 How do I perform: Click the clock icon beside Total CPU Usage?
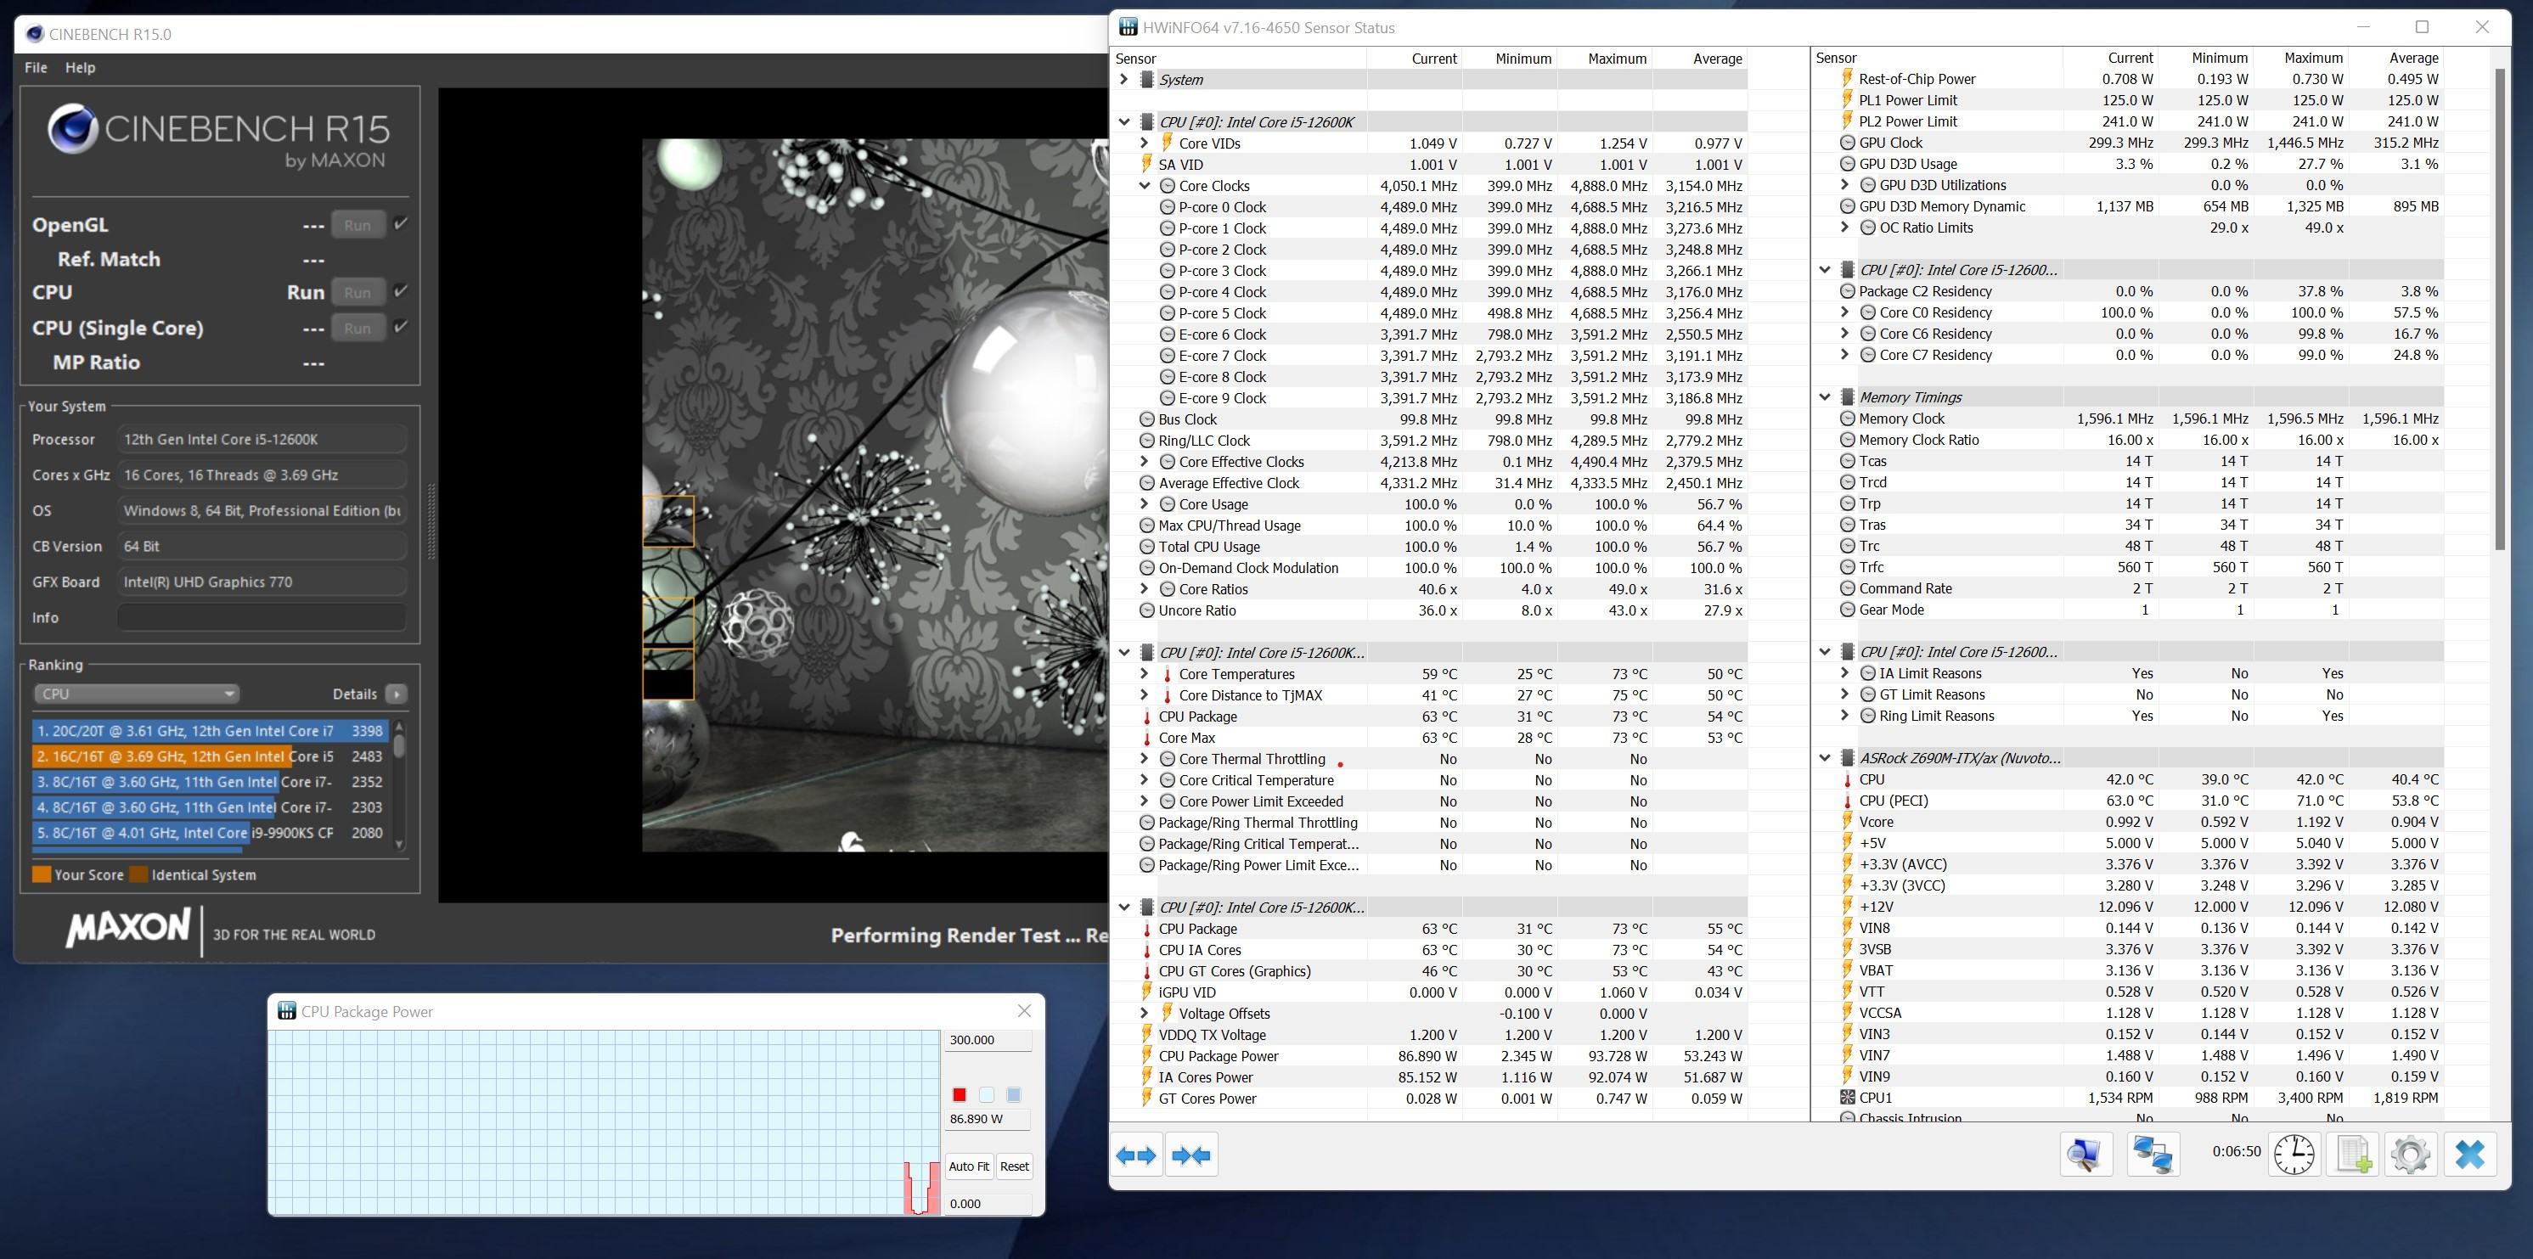(x=1146, y=547)
